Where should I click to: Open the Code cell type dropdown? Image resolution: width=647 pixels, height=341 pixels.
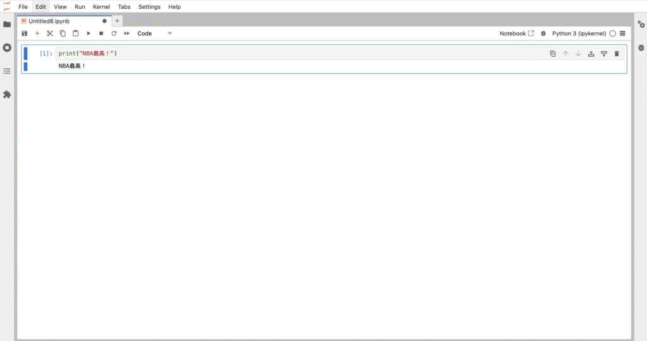154,33
